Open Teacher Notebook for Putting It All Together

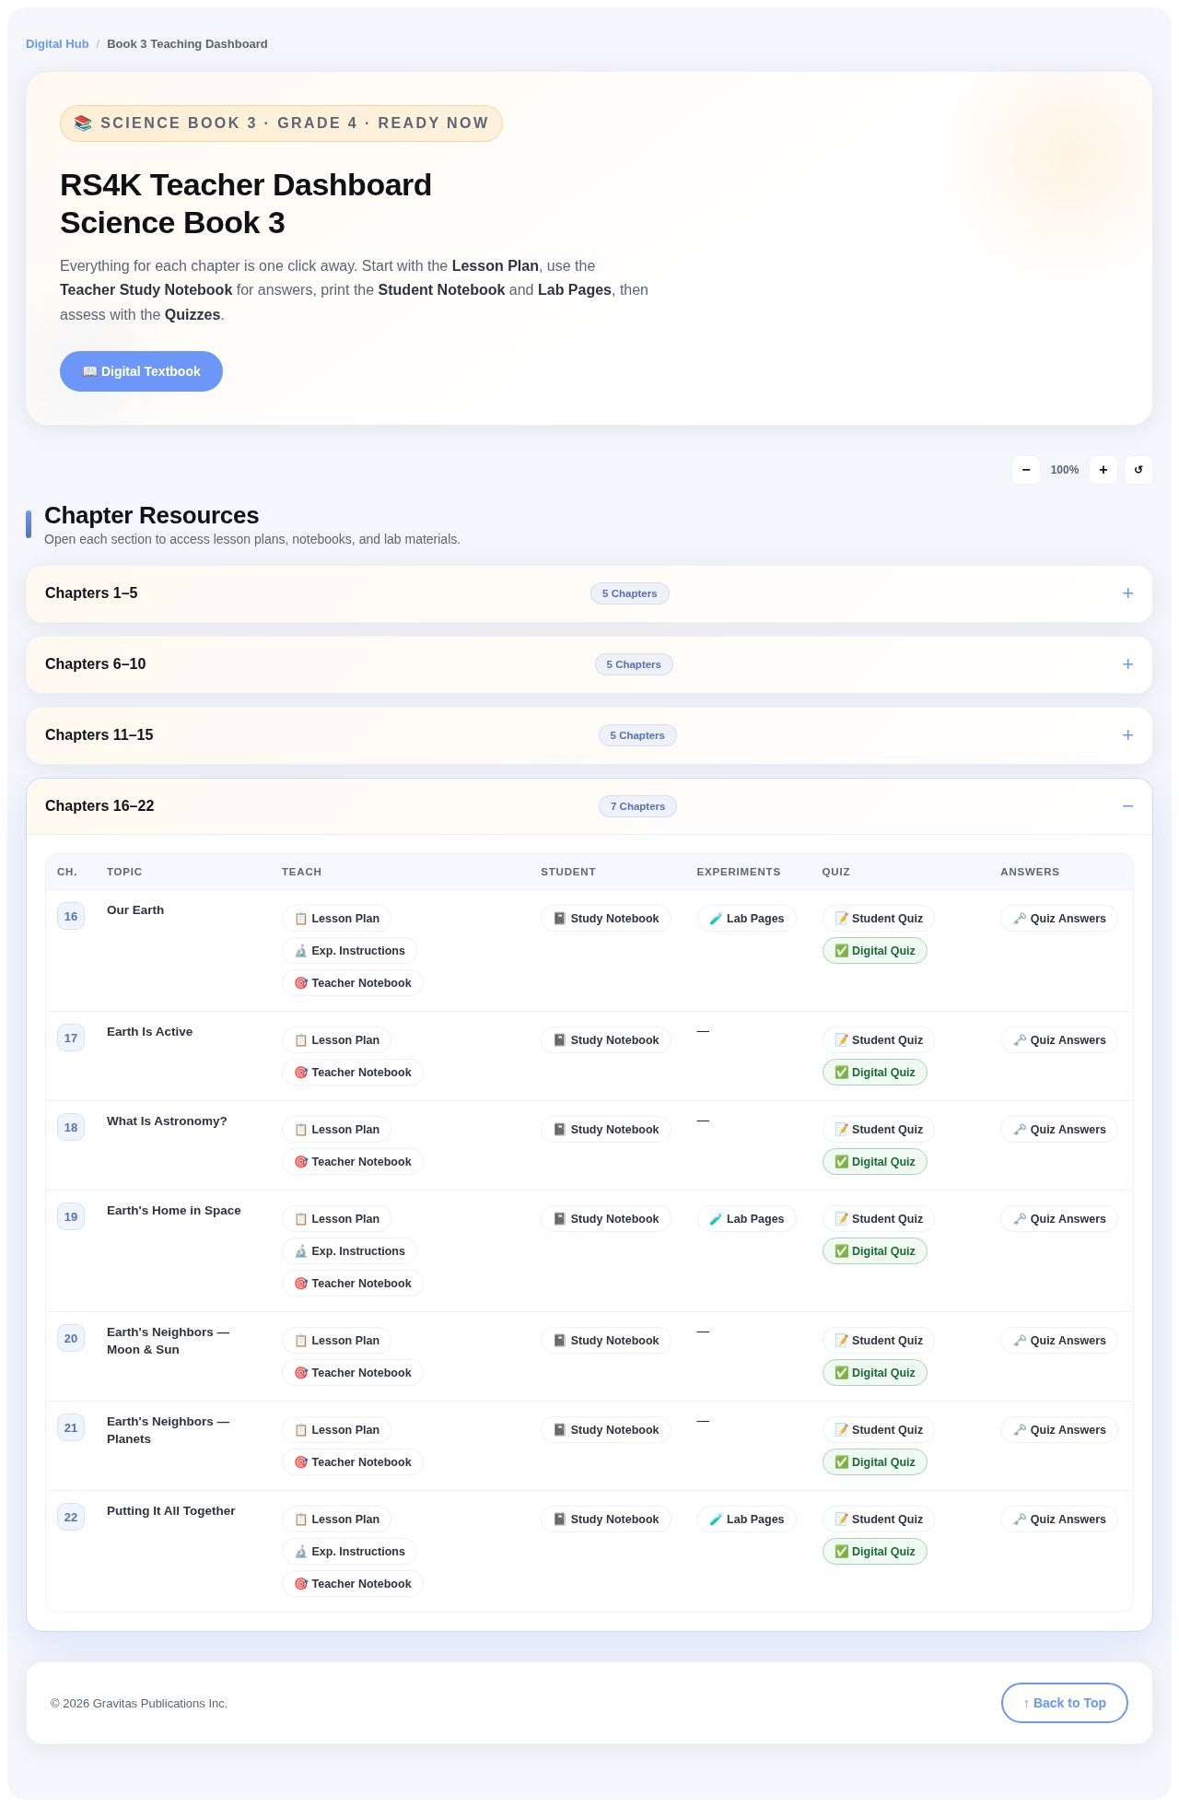tap(353, 1584)
